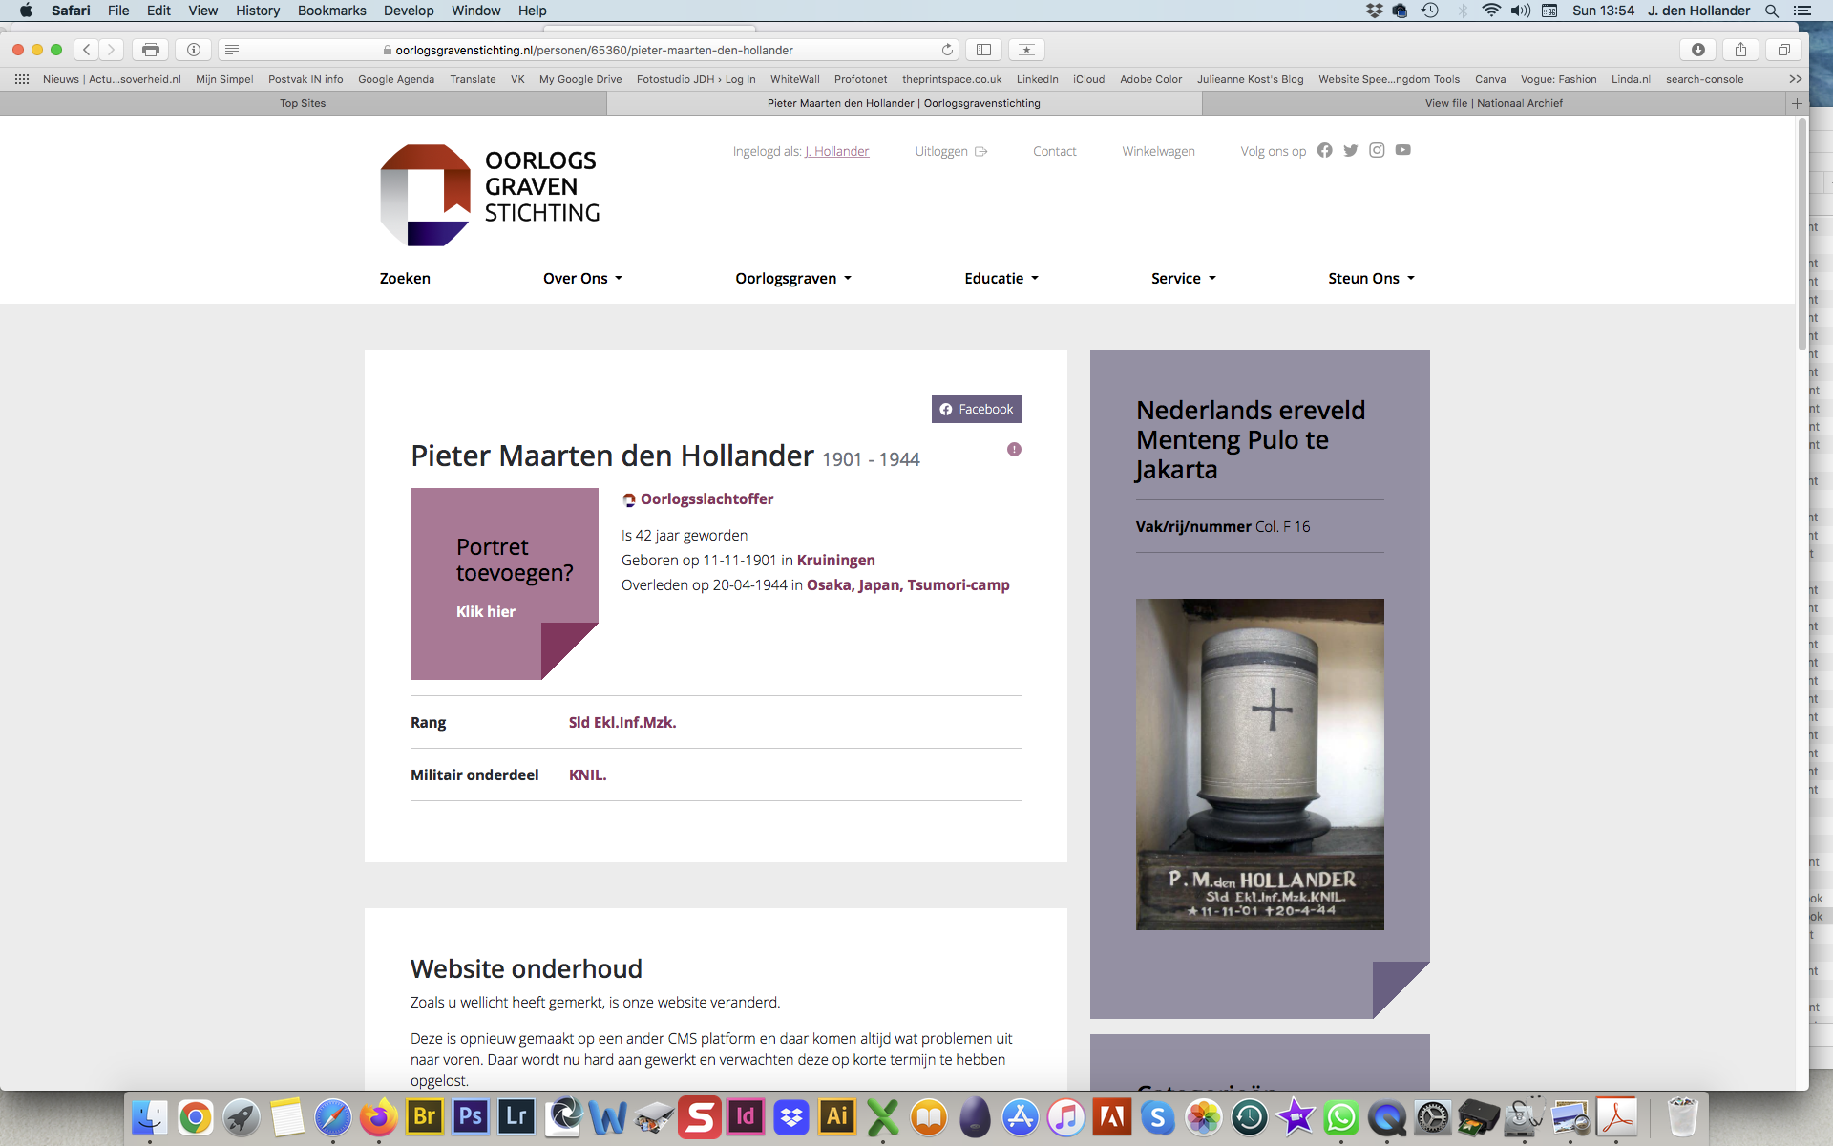Go back with Safari's back arrow
The image size is (1833, 1146).
87,50
